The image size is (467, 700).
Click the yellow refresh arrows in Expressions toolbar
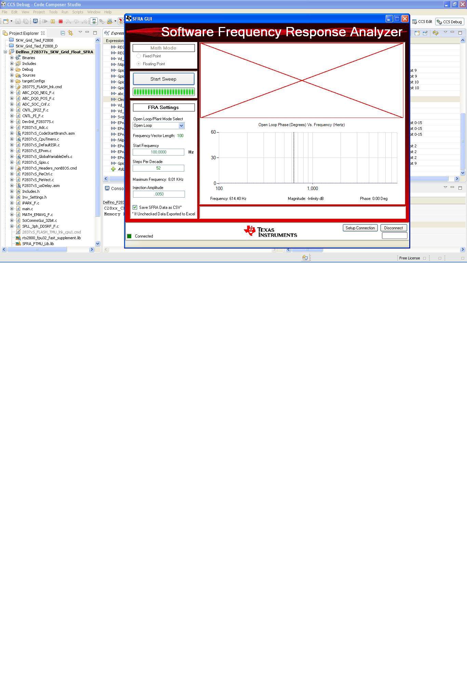coord(435,33)
